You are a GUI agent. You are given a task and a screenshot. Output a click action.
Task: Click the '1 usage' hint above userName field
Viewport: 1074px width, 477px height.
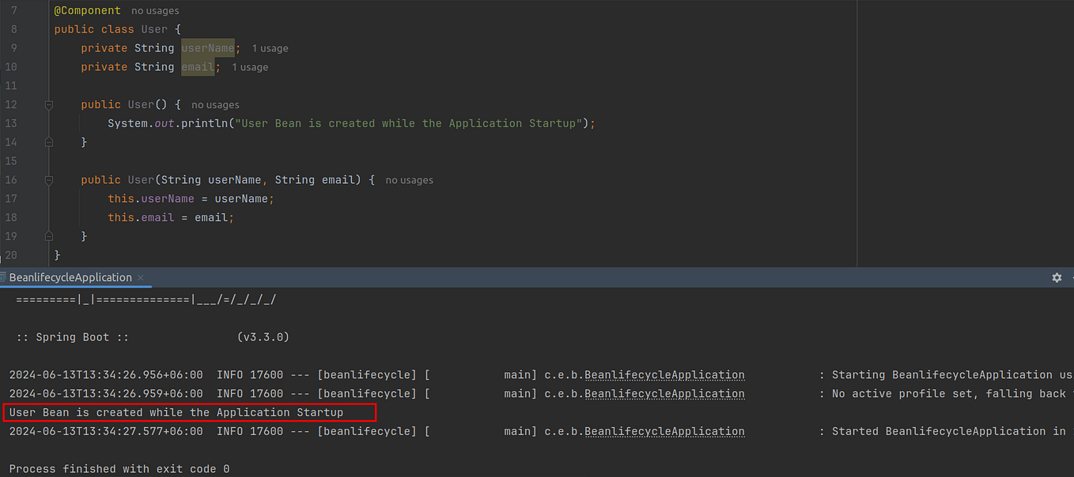[270, 48]
